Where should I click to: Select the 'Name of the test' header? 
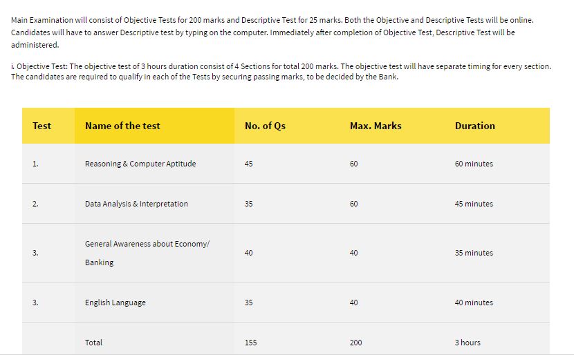154,126
